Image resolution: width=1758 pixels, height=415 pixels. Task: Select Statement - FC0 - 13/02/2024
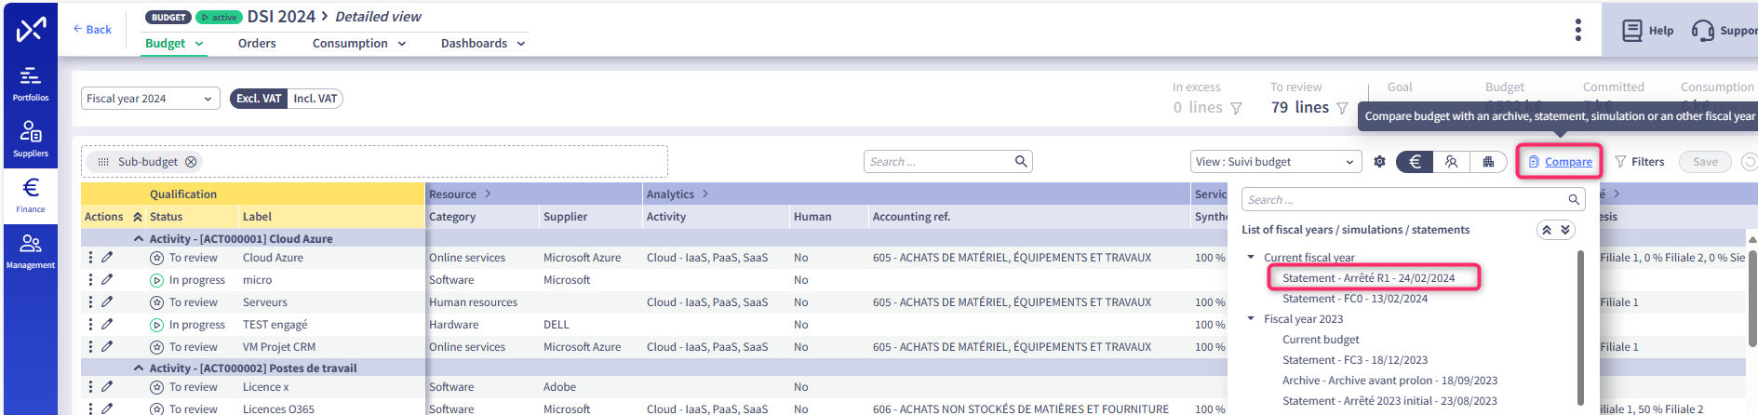[1354, 299]
